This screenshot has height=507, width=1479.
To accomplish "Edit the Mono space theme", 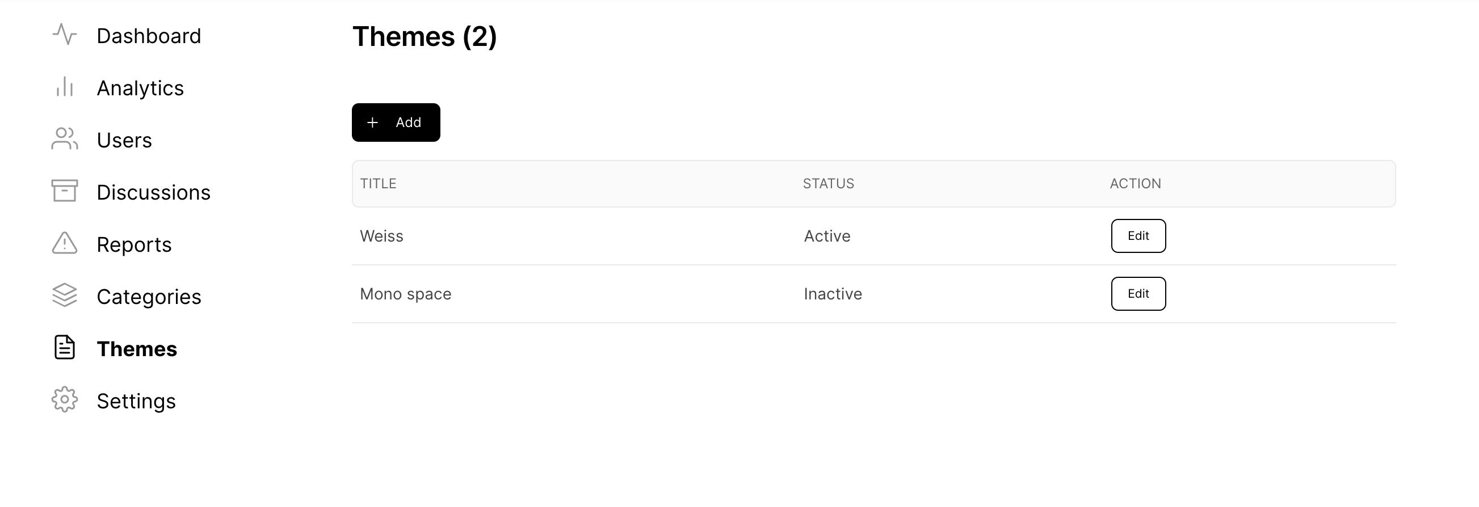I will [1138, 294].
